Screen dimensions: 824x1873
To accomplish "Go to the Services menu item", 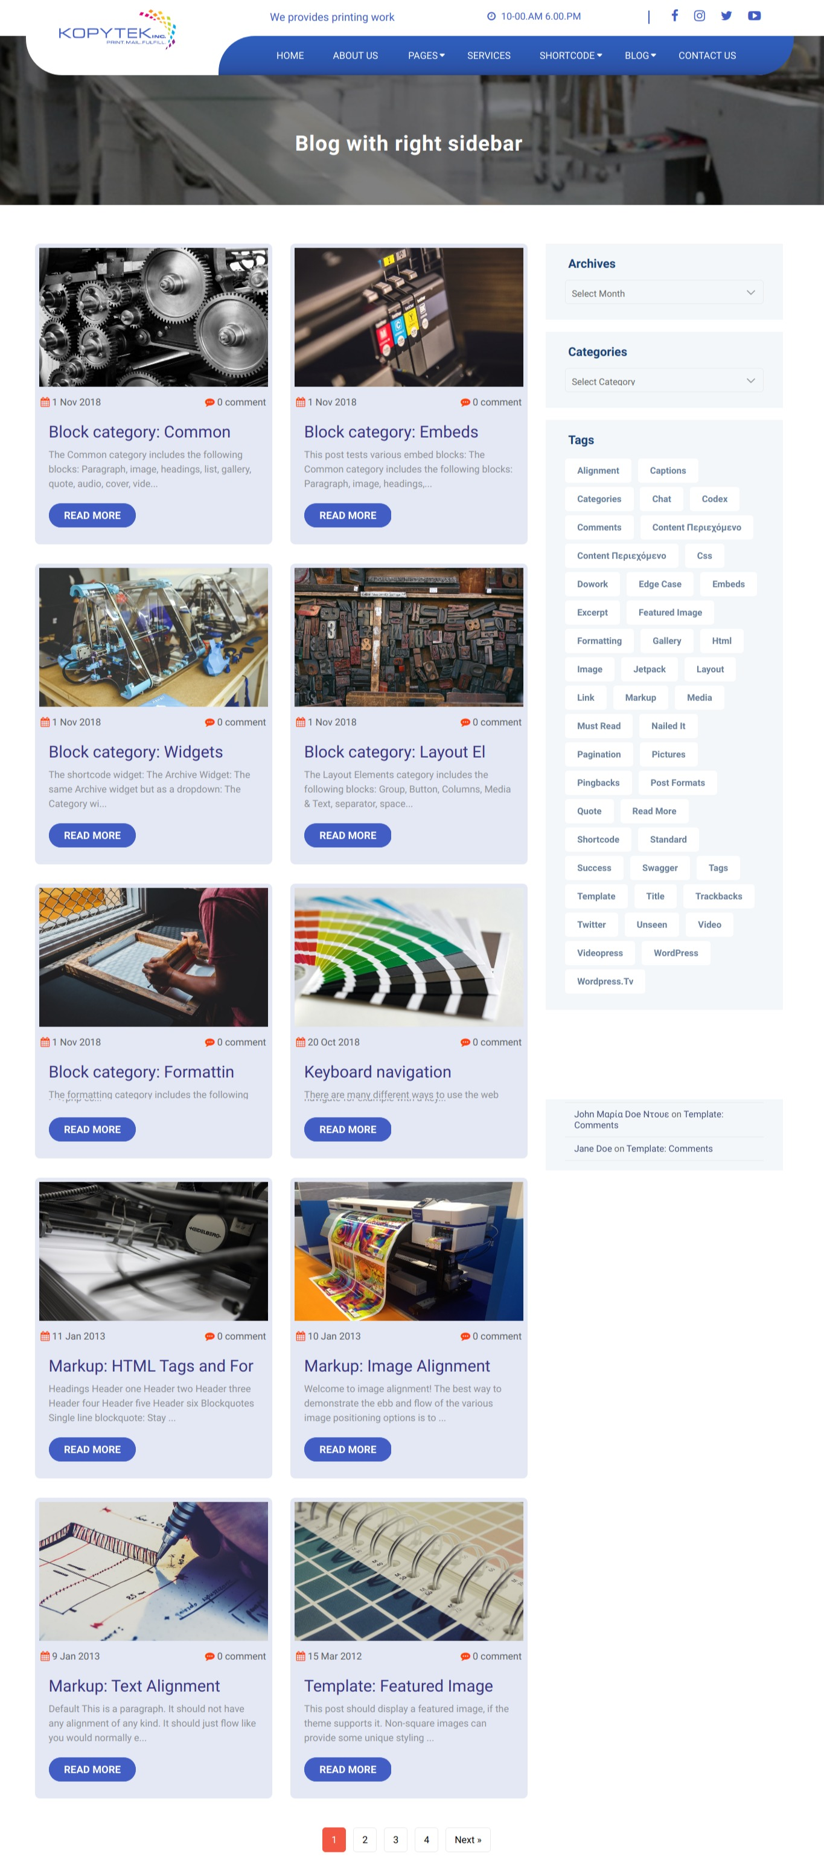I will point(488,56).
